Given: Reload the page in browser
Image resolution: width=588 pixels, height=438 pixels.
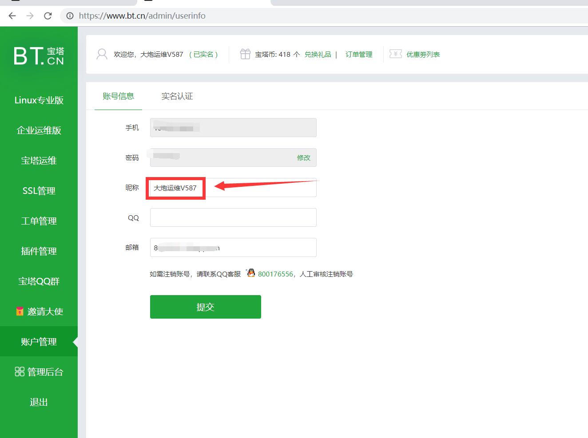Looking at the screenshot, I should coord(48,16).
